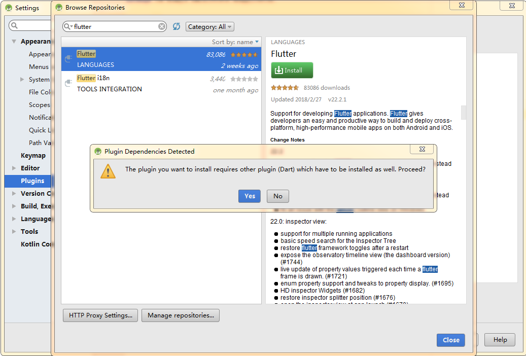
Task: Open HTTP Proxy Settings
Action: [100, 315]
